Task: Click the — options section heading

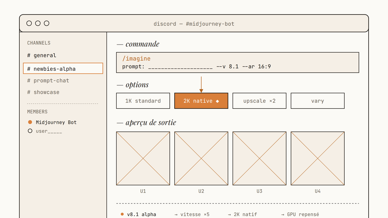Action: [x=133, y=85]
